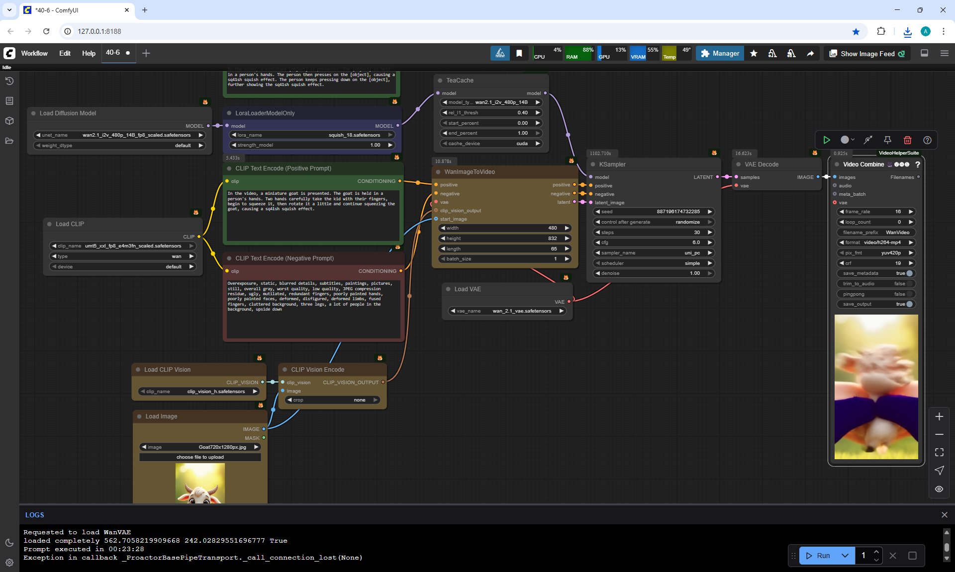Open the Workflow menu
Viewport: 955px width, 572px height.
pos(34,53)
